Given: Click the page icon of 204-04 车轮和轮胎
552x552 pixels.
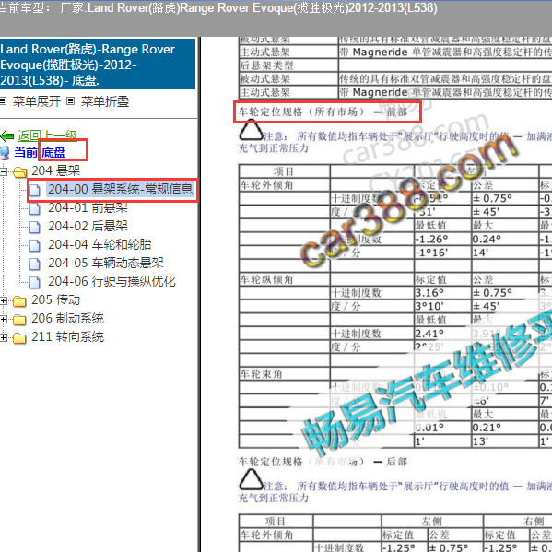Looking at the screenshot, I should 34,245.
